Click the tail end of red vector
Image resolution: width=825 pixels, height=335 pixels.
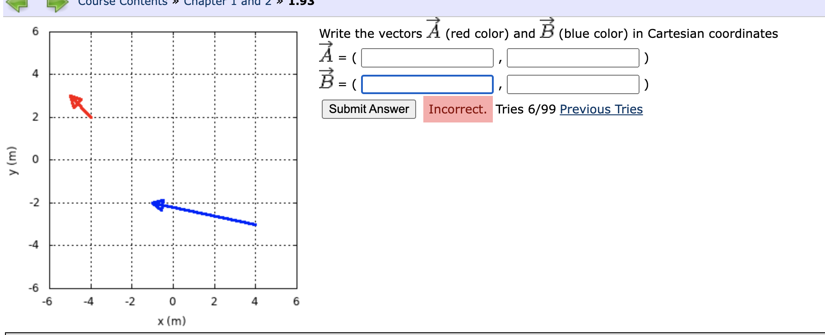(91, 117)
